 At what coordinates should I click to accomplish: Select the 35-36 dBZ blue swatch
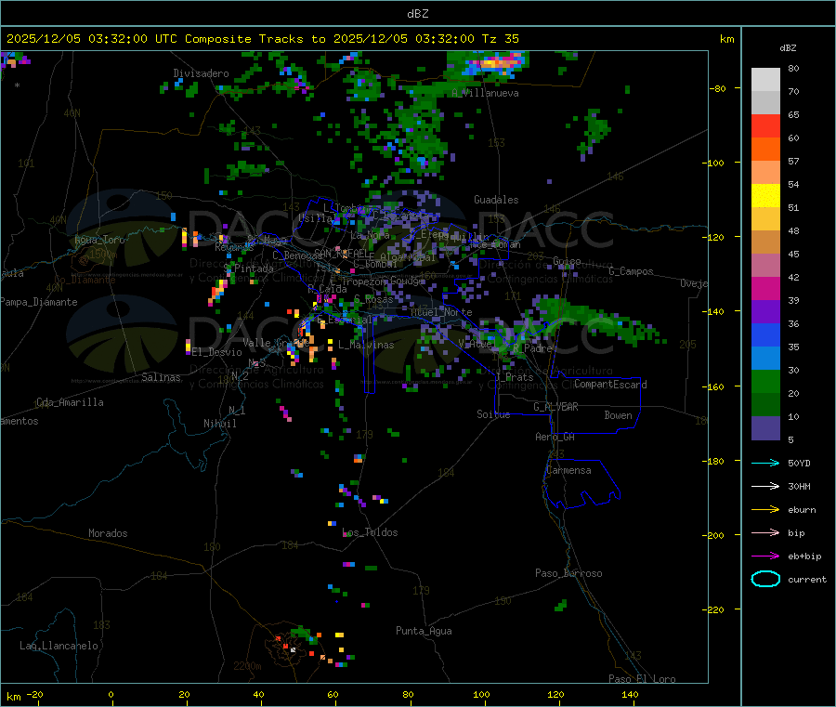765,334
